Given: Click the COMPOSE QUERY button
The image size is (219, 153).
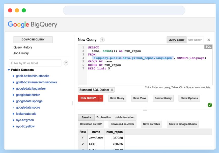Looking at the screenshot, I should (33, 40).
